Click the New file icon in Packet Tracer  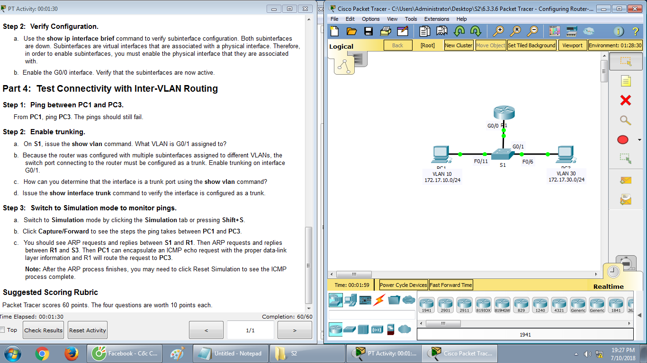coord(334,31)
